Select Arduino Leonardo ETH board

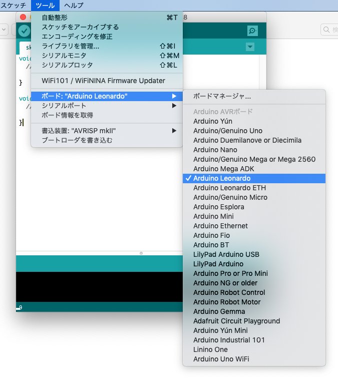tap(254, 188)
